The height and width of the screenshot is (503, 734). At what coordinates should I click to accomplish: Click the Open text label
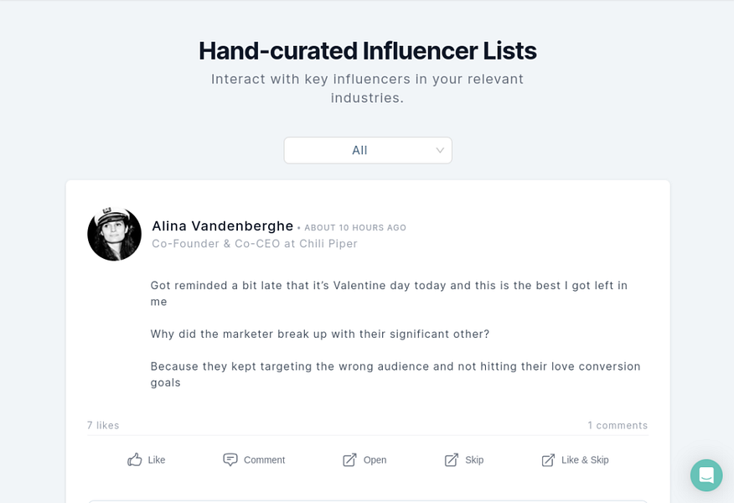tap(375, 460)
